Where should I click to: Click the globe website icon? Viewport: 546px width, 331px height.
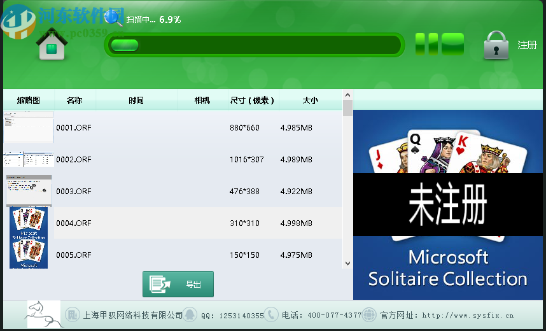[369, 314]
